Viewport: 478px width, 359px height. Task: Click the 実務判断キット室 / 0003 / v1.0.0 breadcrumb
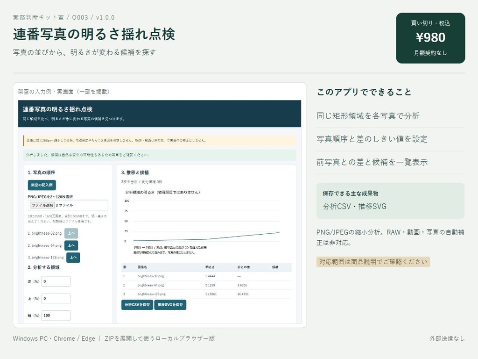click(63, 17)
